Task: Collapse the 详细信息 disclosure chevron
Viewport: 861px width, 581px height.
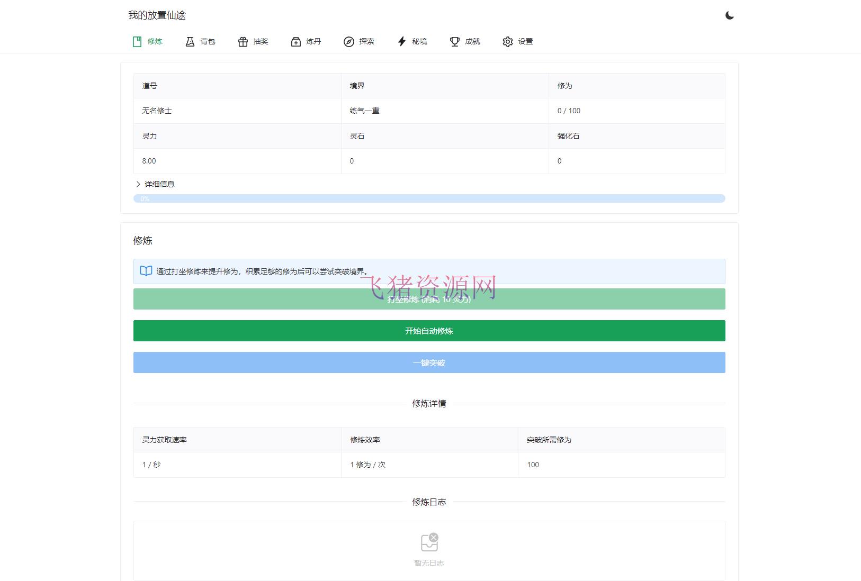Action: tap(138, 184)
